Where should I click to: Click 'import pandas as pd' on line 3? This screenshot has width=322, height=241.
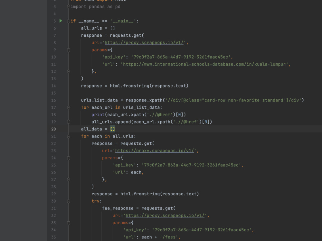(x=96, y=6)
